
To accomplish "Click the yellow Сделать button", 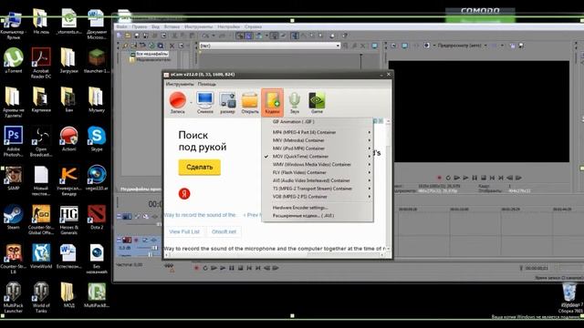I will pos(199,168).
